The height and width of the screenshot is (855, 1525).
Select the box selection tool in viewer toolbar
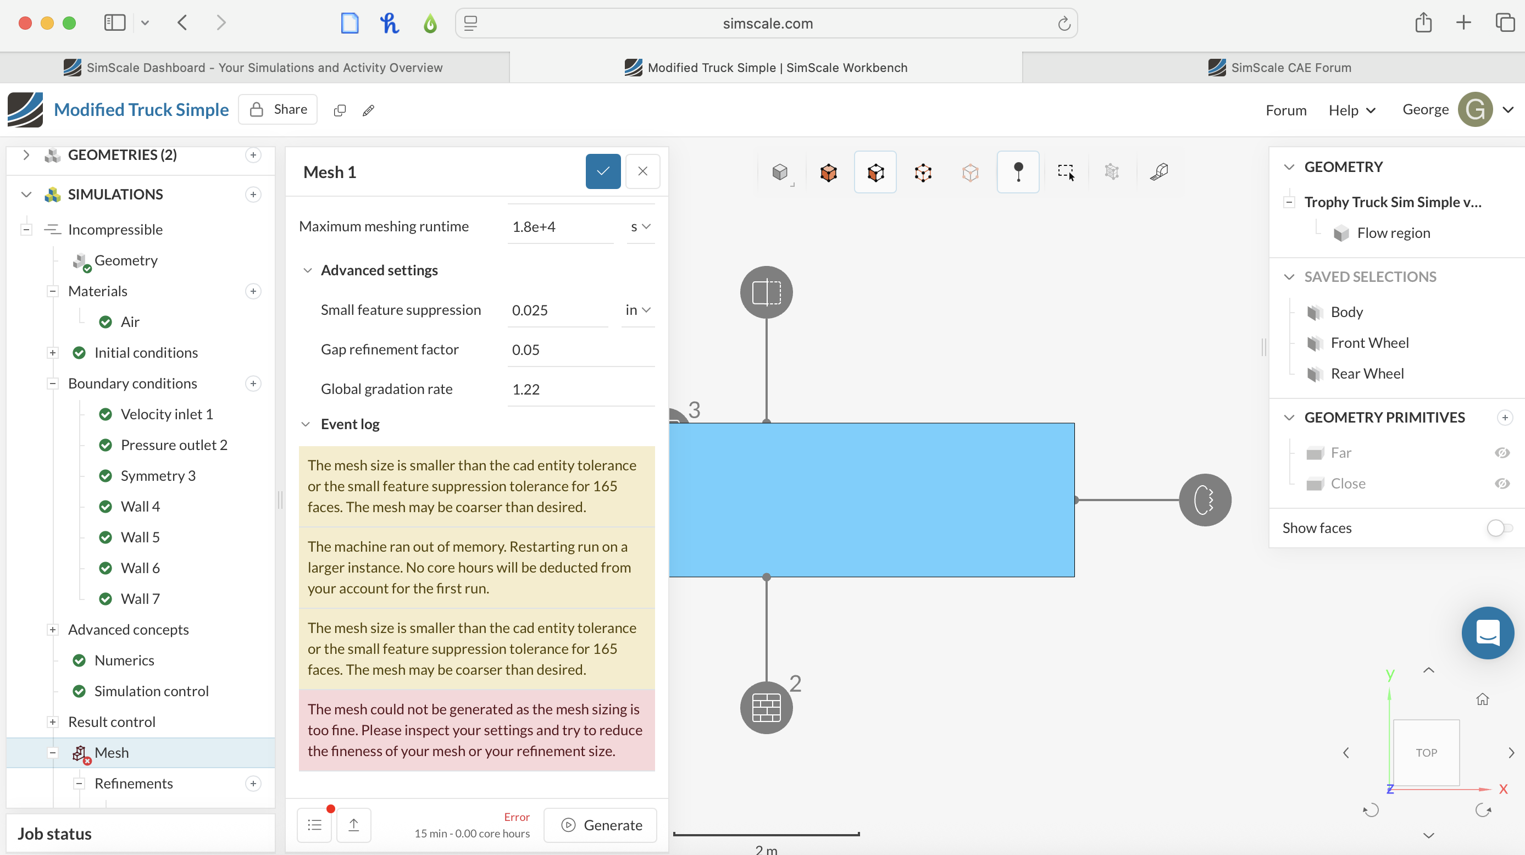(1065, 171)
